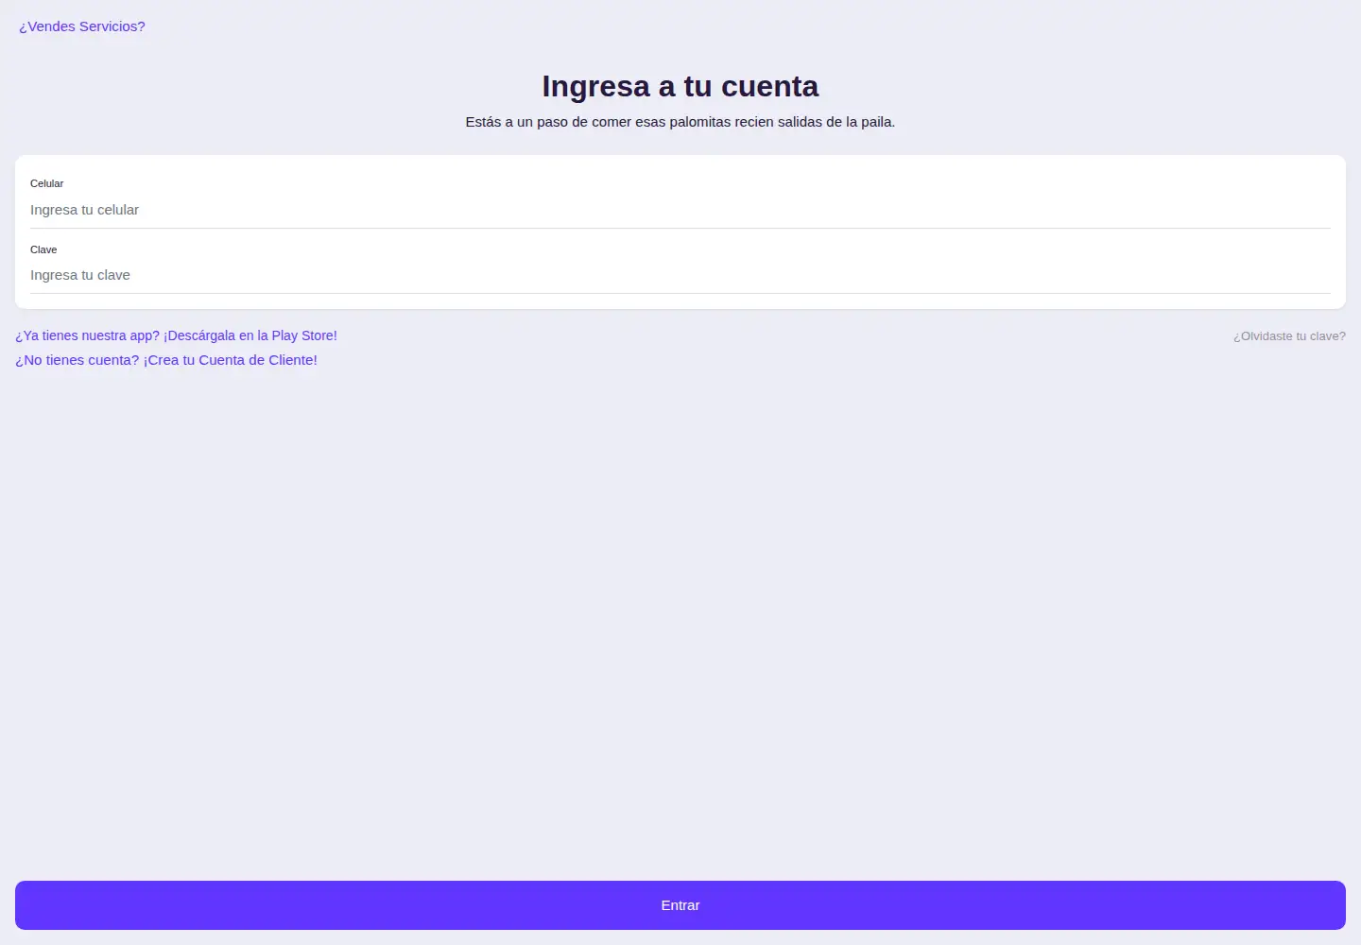Select the Clave field label
Viewport: 1361px width, 945px height.
click(x=43, y=249)
